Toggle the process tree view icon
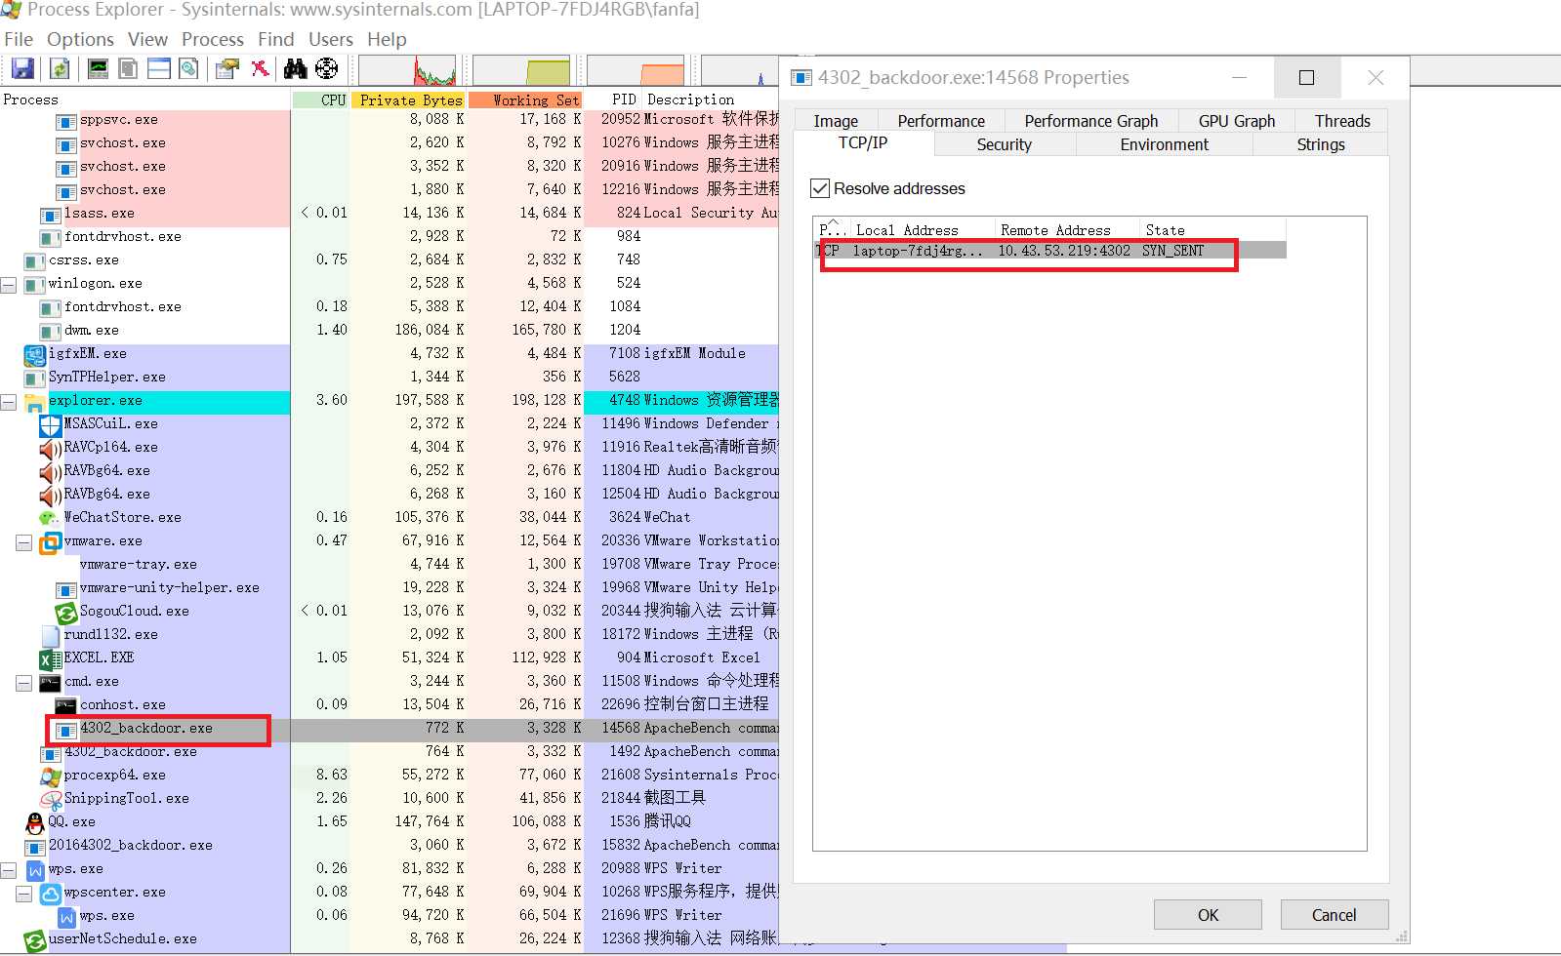 click(x=128, y=68)
